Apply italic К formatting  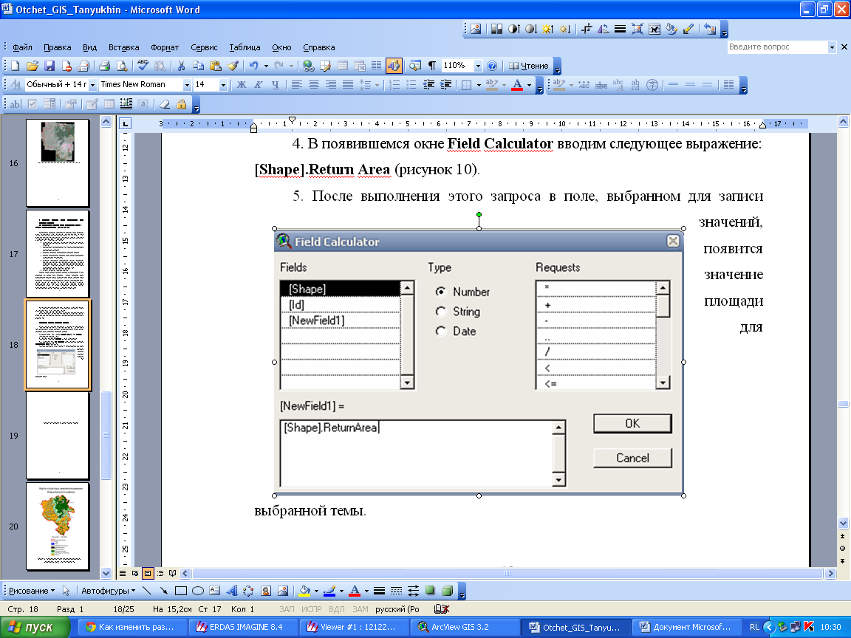click(x=259, y=85)
